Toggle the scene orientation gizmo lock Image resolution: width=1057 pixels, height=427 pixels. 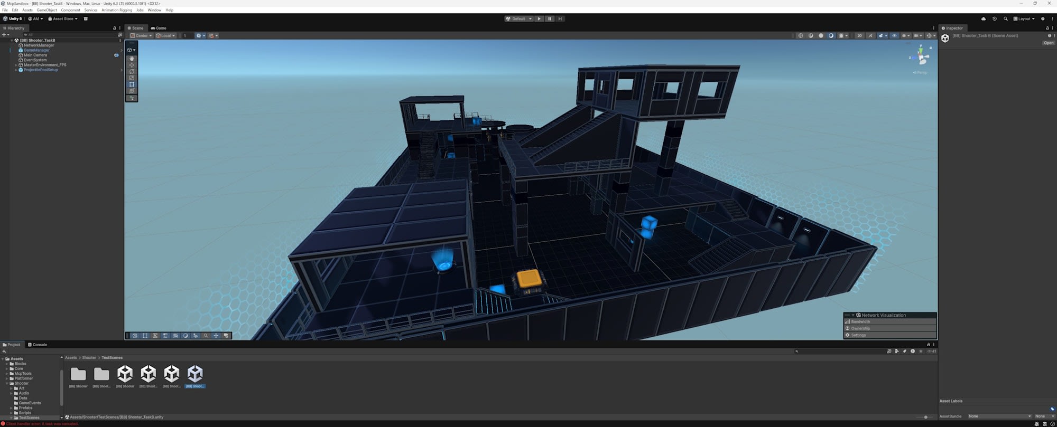point(931,48)
